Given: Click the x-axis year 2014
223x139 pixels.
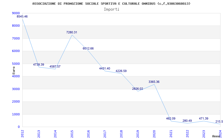Looking at the screenshot, I should click(x=55, y=134).
